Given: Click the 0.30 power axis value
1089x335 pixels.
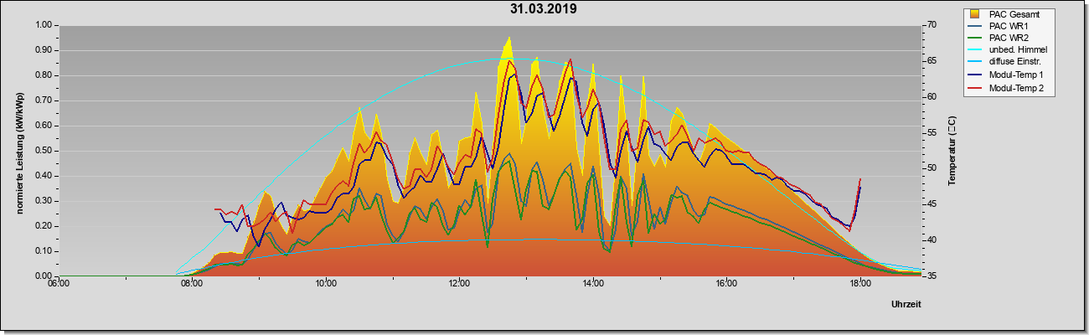Looking at the screenshot, I should pos(44,201).
